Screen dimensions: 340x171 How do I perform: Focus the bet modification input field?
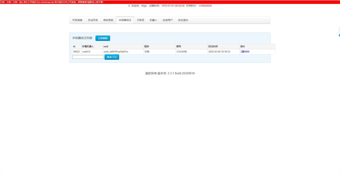click(88, 57)
